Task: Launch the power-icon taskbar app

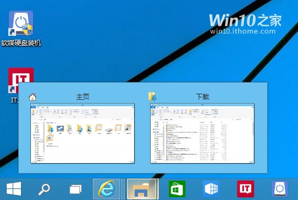Action: [280, 189]
